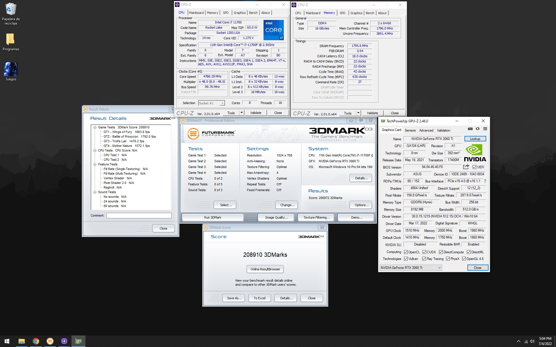Open the Validation tab in GPU-Z

tap(443, 130)
